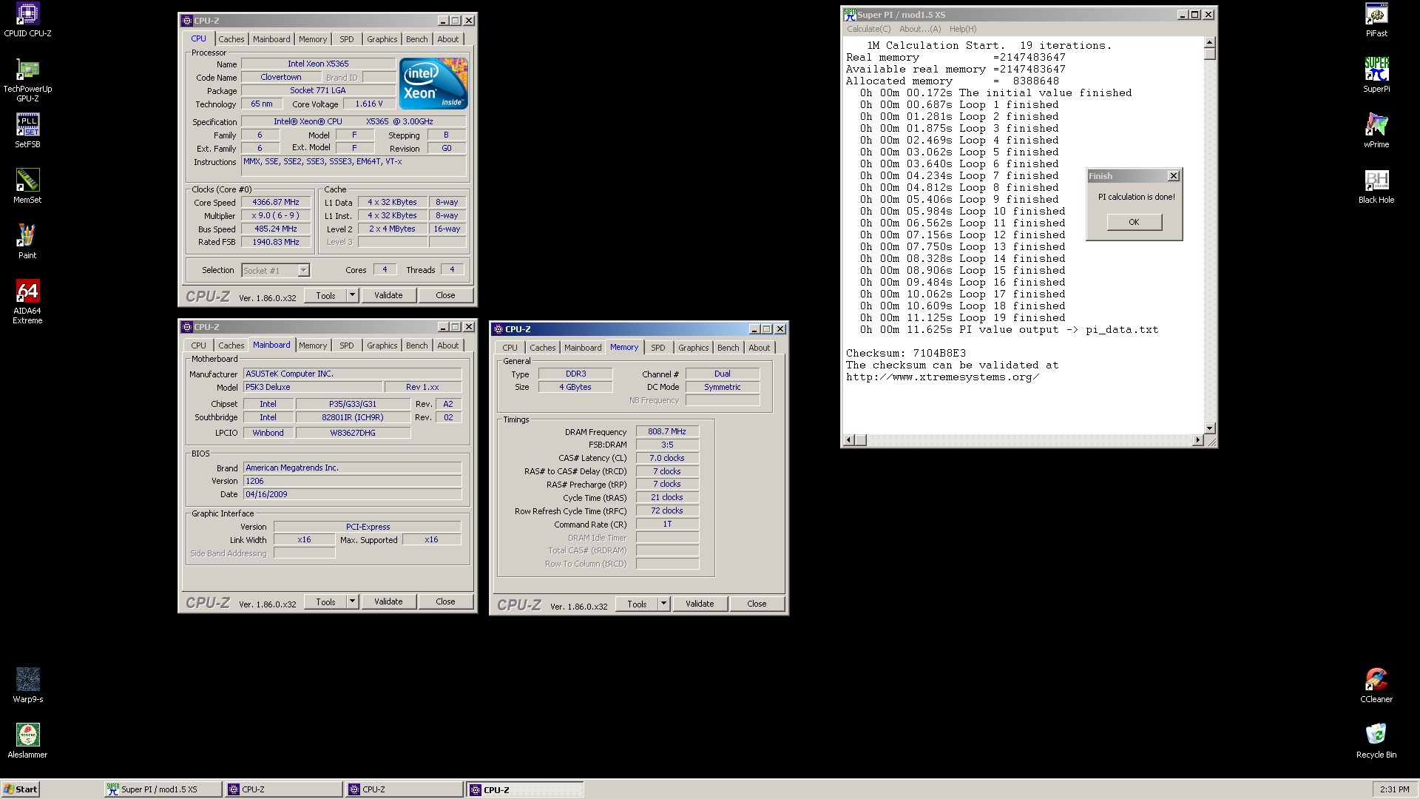The width and height of the screenshot is (1420, 799).
Task: Click Super PI horizontal scrollbar left arrow
Action: click(850, 440)
